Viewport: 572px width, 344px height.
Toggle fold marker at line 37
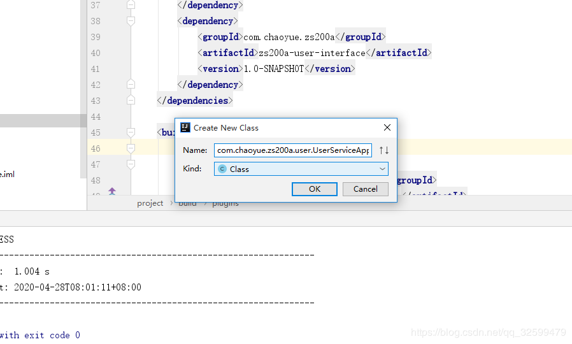131,5
